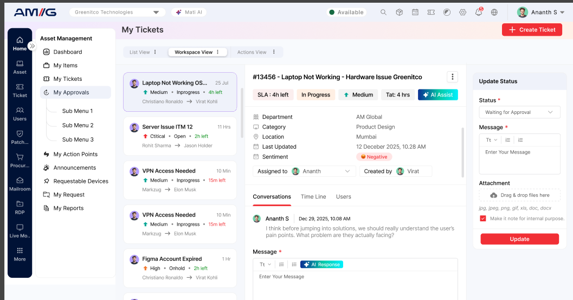
Task: Click the 3D cube icon in top bar
Action: pyautogui.click(x=399, y=12)
